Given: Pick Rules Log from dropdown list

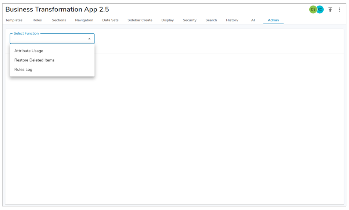Looking at the screenshot, I should 23,70.
